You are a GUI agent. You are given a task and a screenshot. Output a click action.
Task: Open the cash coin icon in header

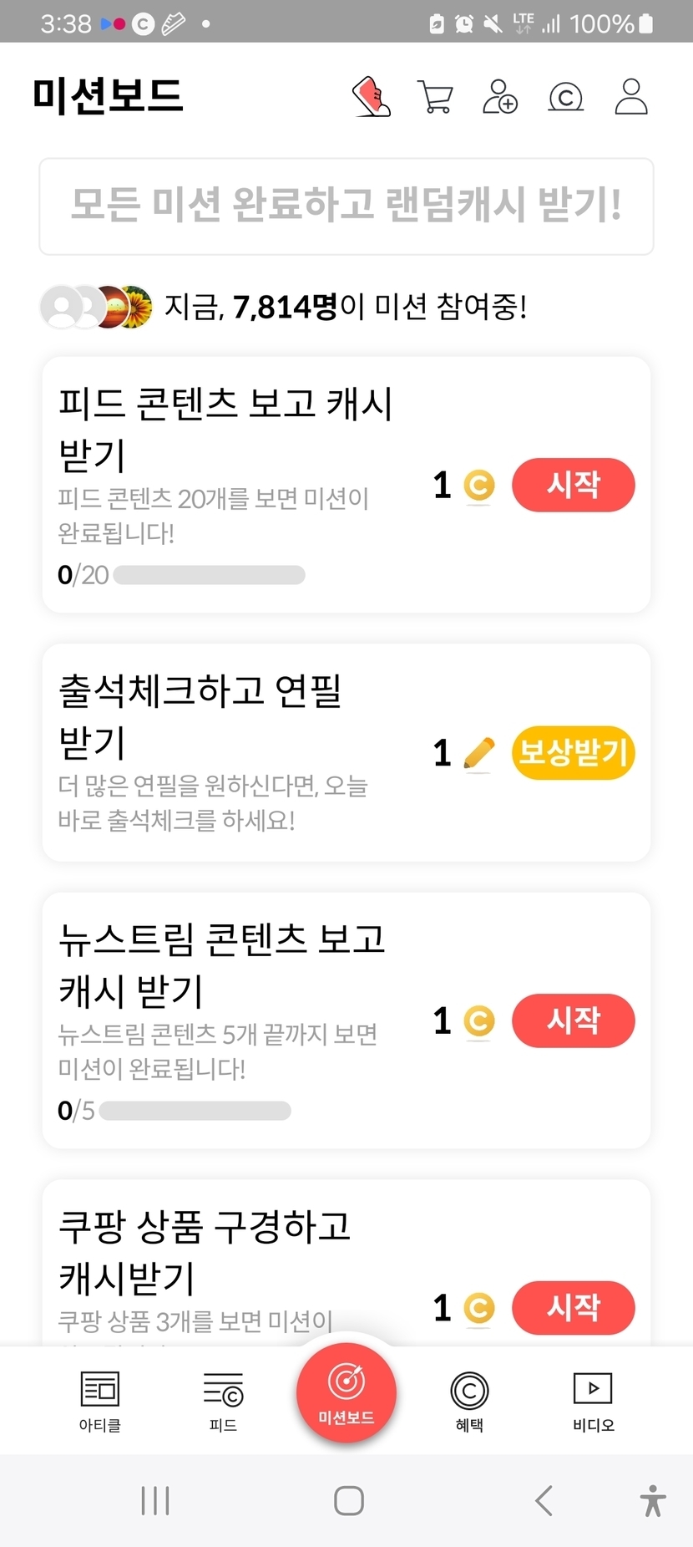[565, 98]
